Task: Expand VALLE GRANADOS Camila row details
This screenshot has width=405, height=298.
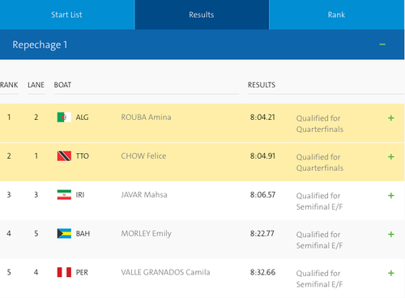Action: tap(391, 273)
